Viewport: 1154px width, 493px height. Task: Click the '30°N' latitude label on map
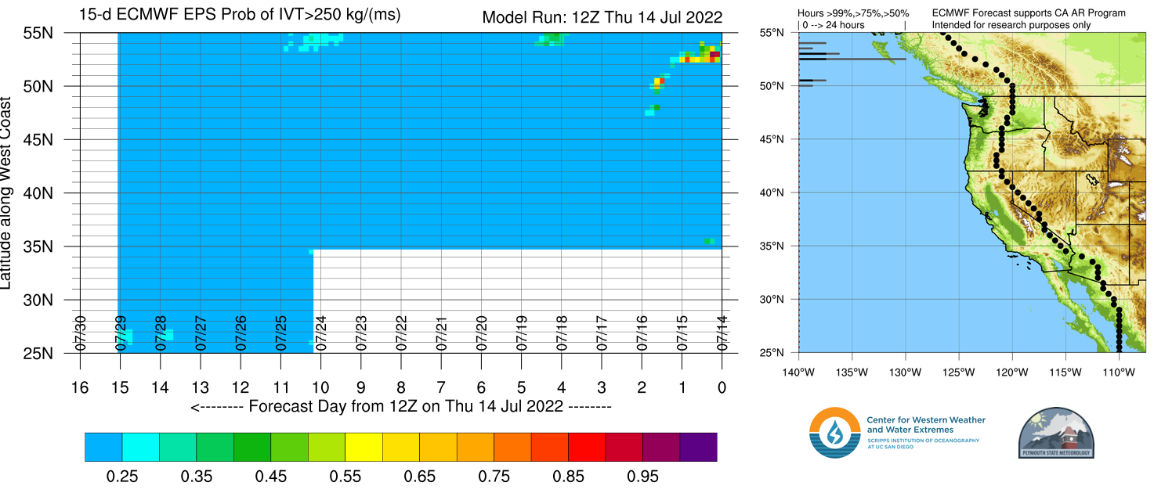771,299
